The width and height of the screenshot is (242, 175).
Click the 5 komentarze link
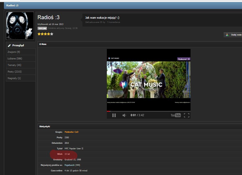(114, 22)
